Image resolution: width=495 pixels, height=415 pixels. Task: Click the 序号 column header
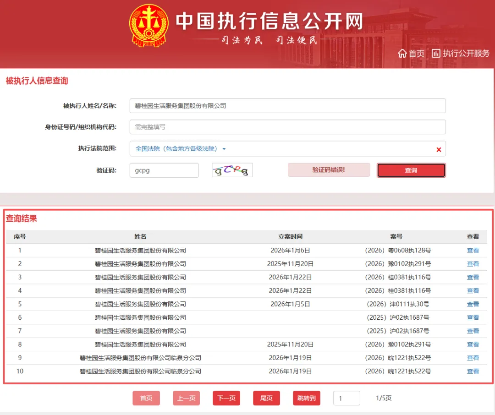pos(20,237)
